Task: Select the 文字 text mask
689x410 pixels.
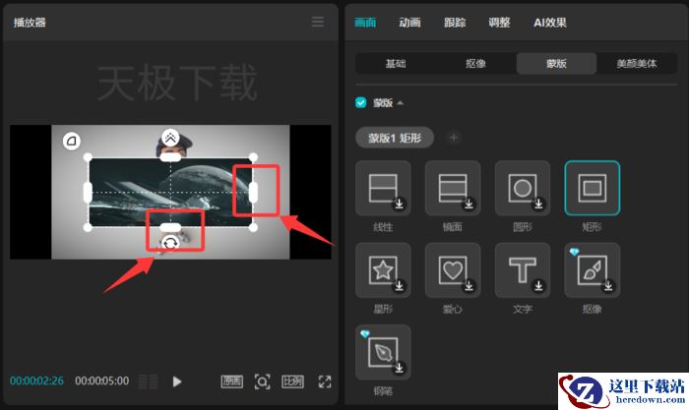Action: 523,270
